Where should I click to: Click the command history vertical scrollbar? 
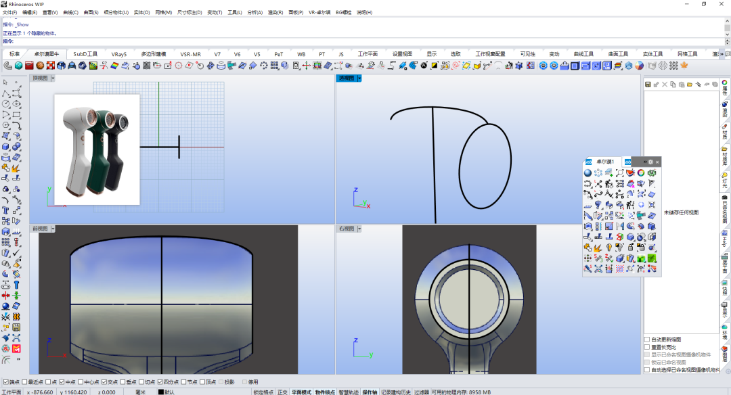tap(727, 28)
